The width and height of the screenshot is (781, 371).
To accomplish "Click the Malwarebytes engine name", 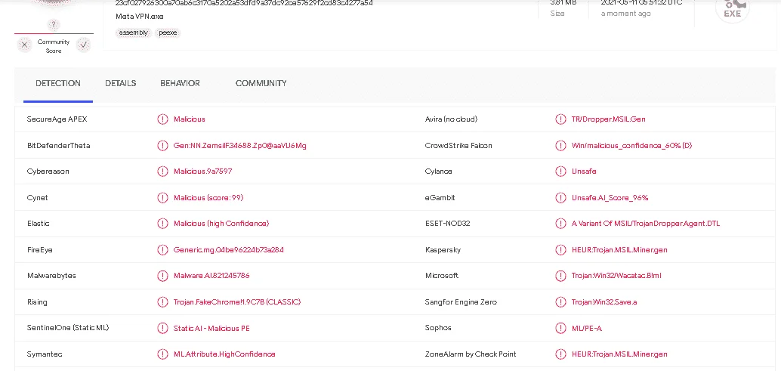I will coord(52,276).
